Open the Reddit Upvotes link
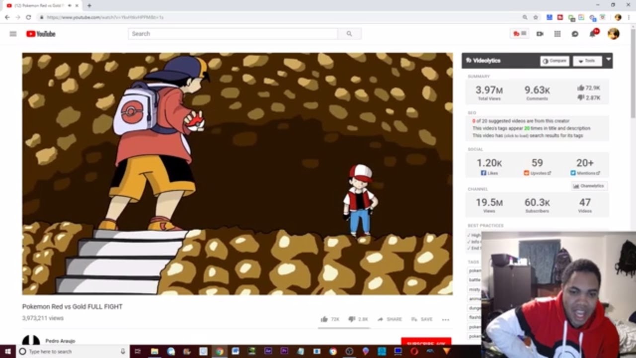636x358 pixels. click(x=537, y=173)
